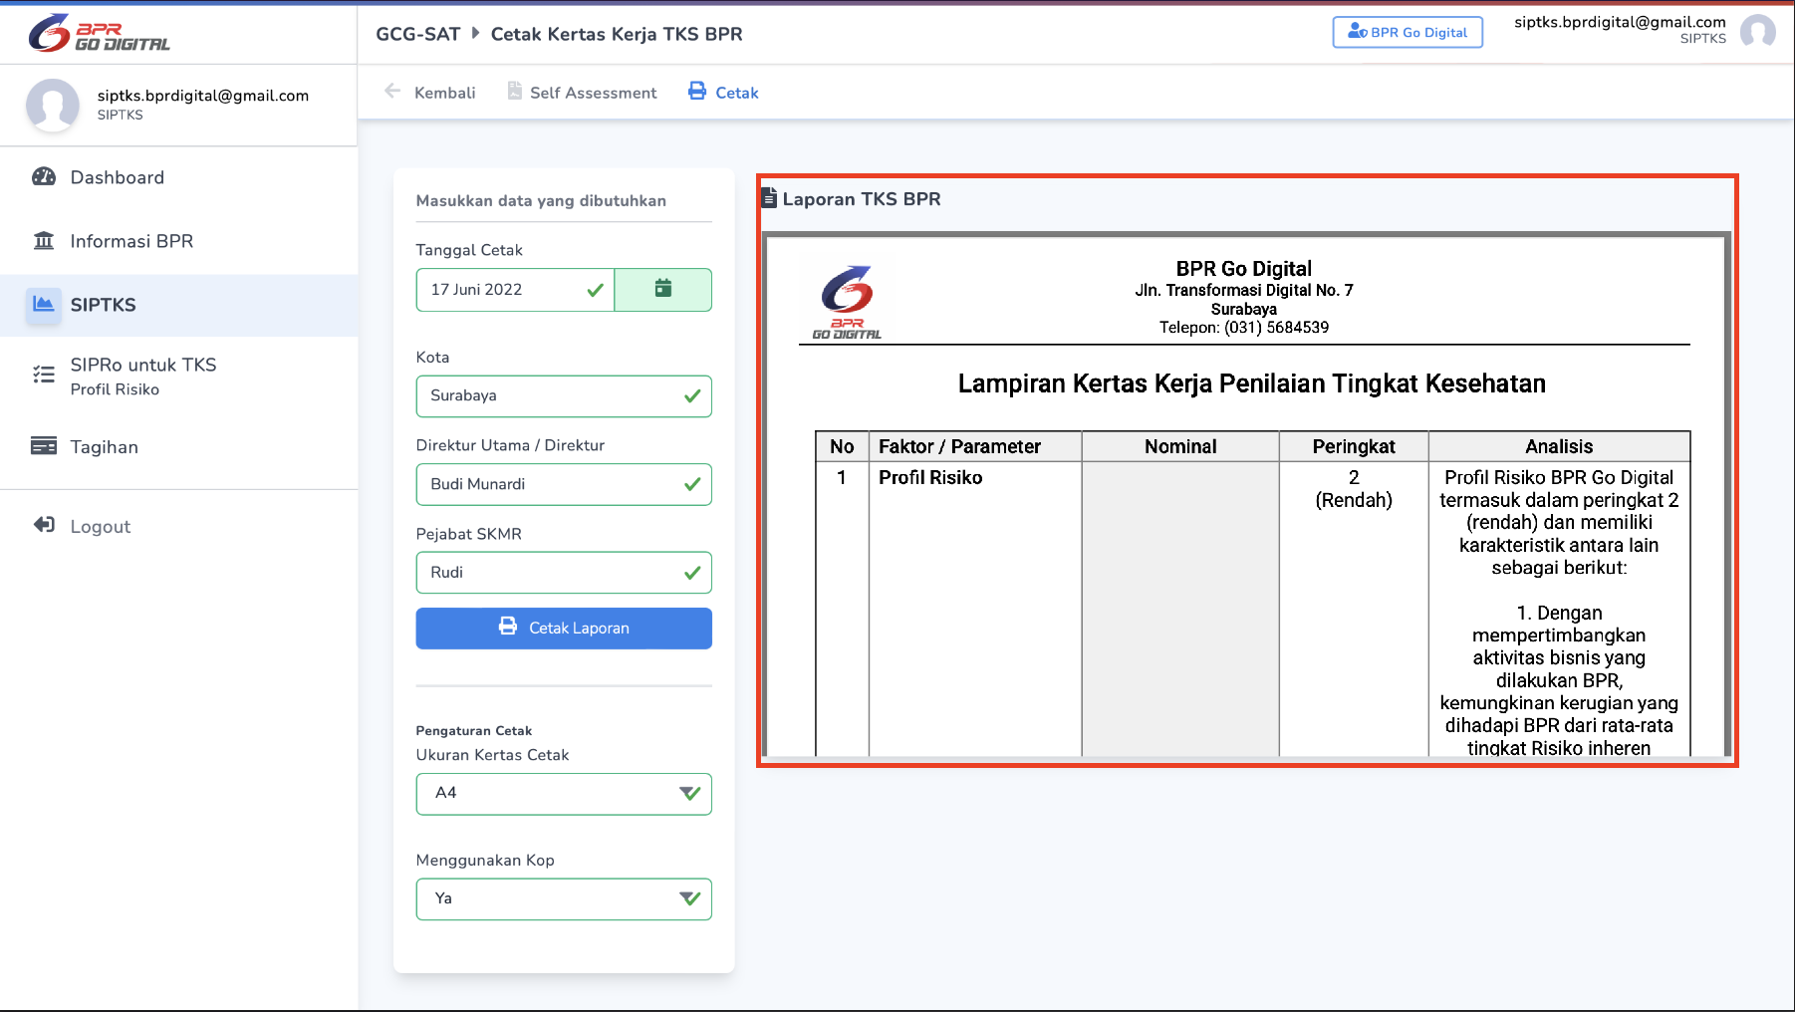The width and height of the screenshot is (1795, 1012).
Task: Click the Laporan TKS BPR file icon
Action: pyautogui.click(x=769, y=198)
